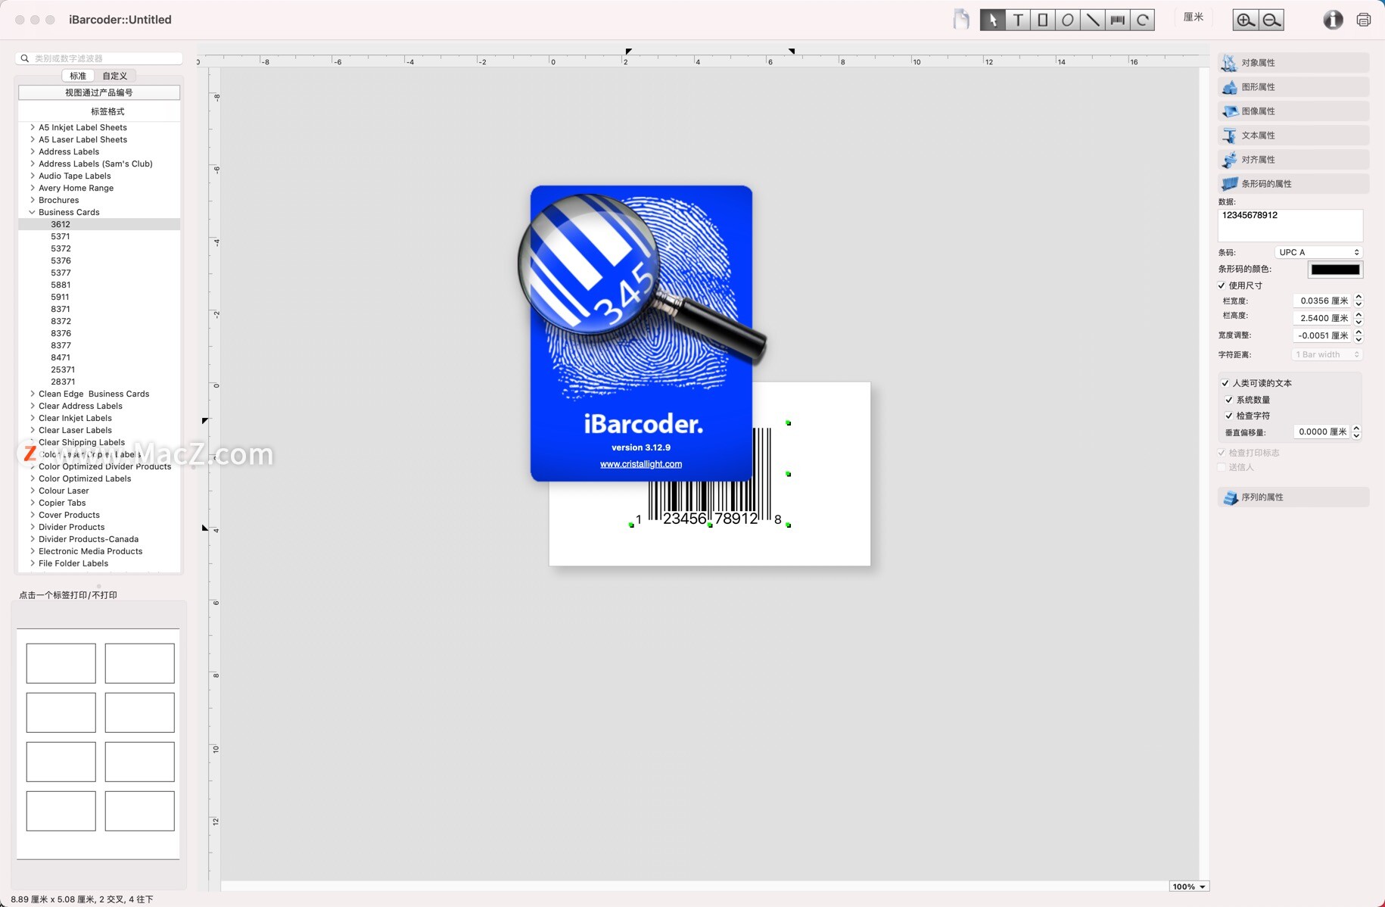
Task: Select the Barcode tool
Action: pyautogui.click(x=1118, y=20)
